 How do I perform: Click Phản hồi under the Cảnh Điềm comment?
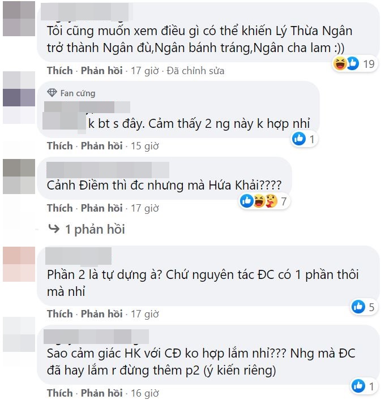pos(101,208)
